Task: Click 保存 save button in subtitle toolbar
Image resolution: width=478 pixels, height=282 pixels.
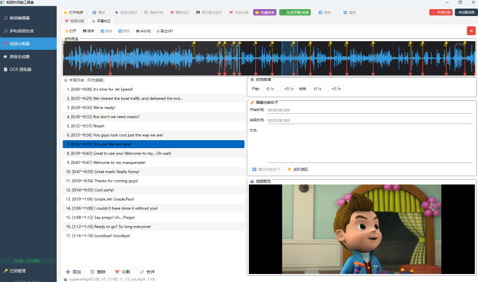Action: tap(88, 31)
